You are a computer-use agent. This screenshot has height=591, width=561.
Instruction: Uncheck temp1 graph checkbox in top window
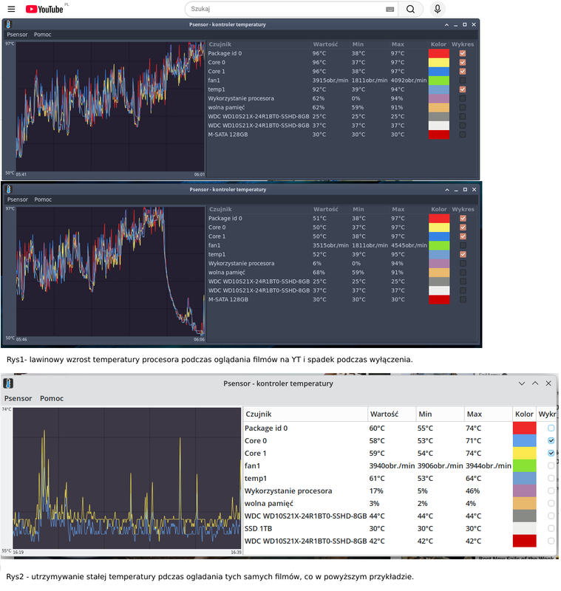(463, 89)
